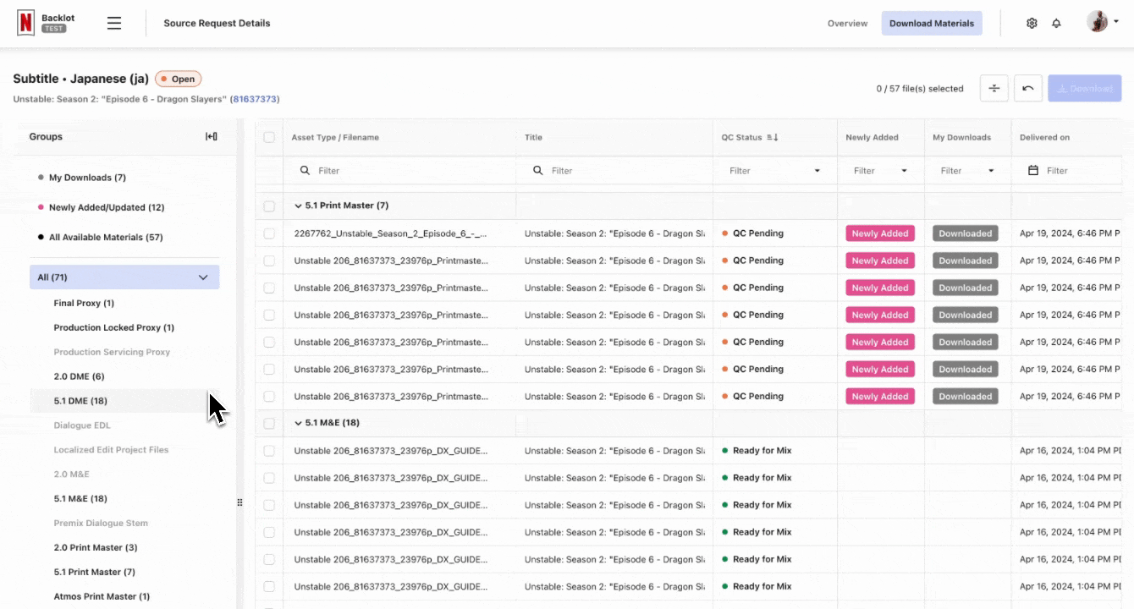Check the last Printmaster file row checkbox
Viewport: 1134px width, 609px height.
(269, 396)
